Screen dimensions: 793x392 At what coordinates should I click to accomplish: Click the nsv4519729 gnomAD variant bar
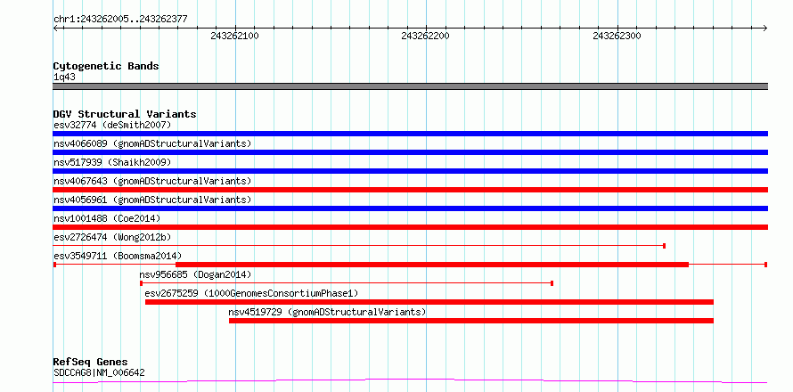pos(471,321)
